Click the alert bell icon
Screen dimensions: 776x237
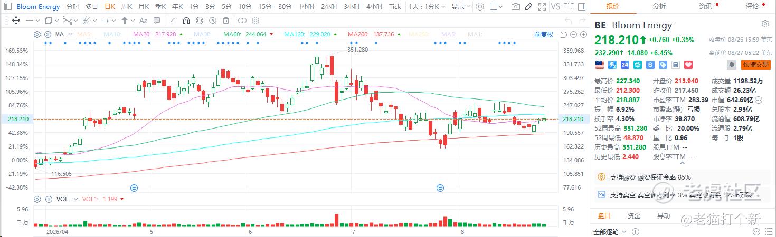tap(732, 64)
